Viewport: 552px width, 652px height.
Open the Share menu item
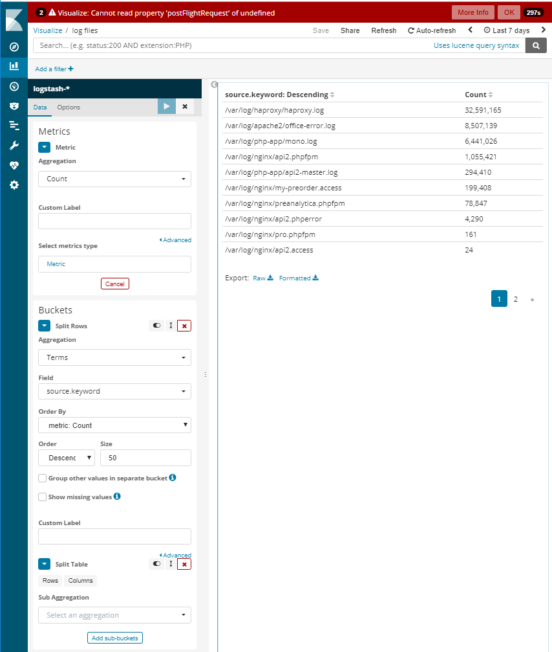point(350,30)
